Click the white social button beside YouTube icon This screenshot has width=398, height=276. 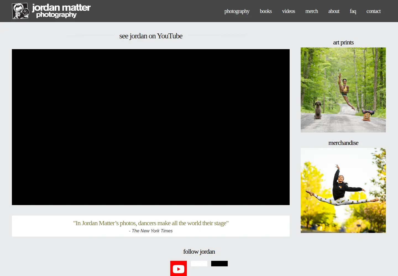[x=199, y=264]
